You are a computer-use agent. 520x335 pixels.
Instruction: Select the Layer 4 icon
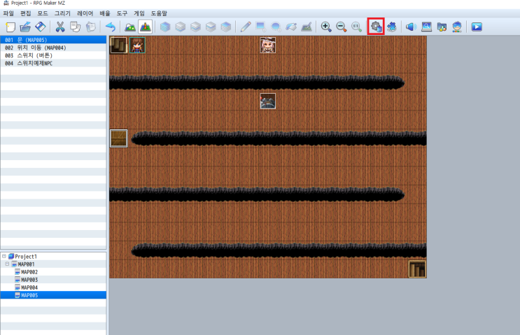226,27
